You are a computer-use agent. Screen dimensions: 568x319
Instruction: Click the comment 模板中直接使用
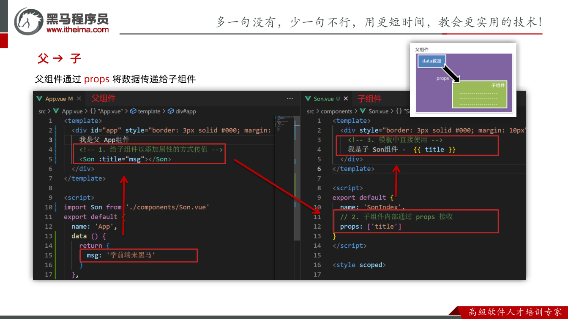(x=395, y=140)
